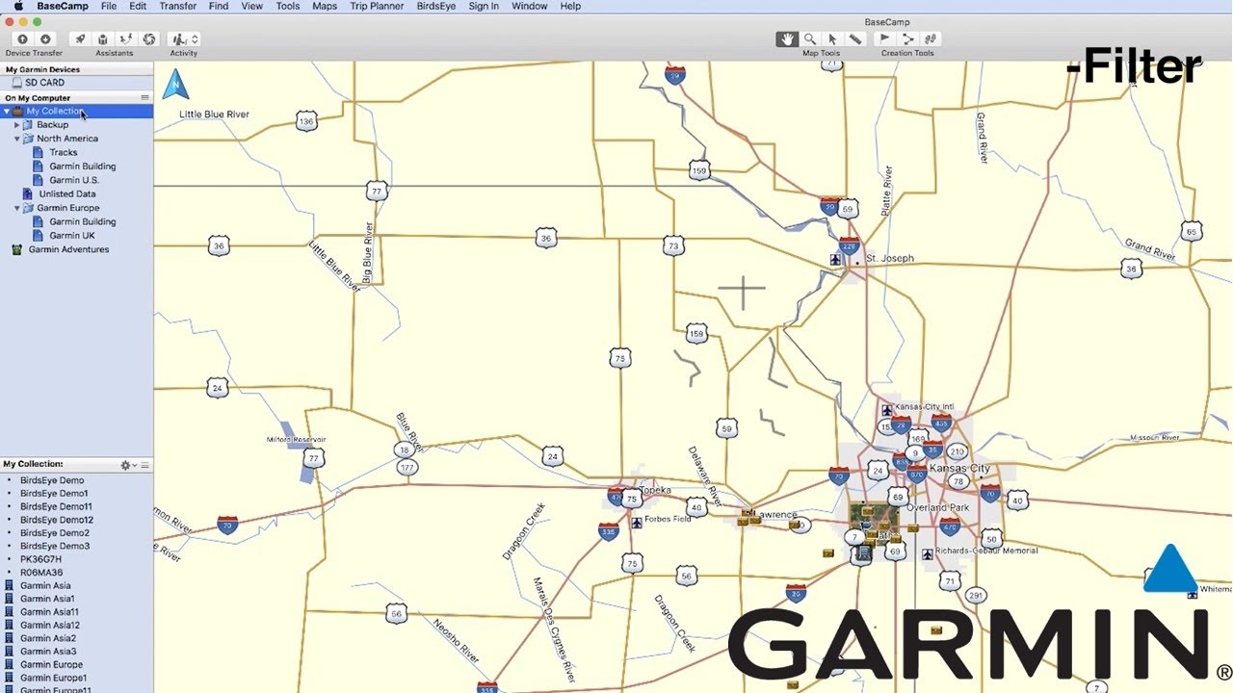The image size is (1233, 693).
Task: Select the Measure ruler tool
Action: coord(854,39)
